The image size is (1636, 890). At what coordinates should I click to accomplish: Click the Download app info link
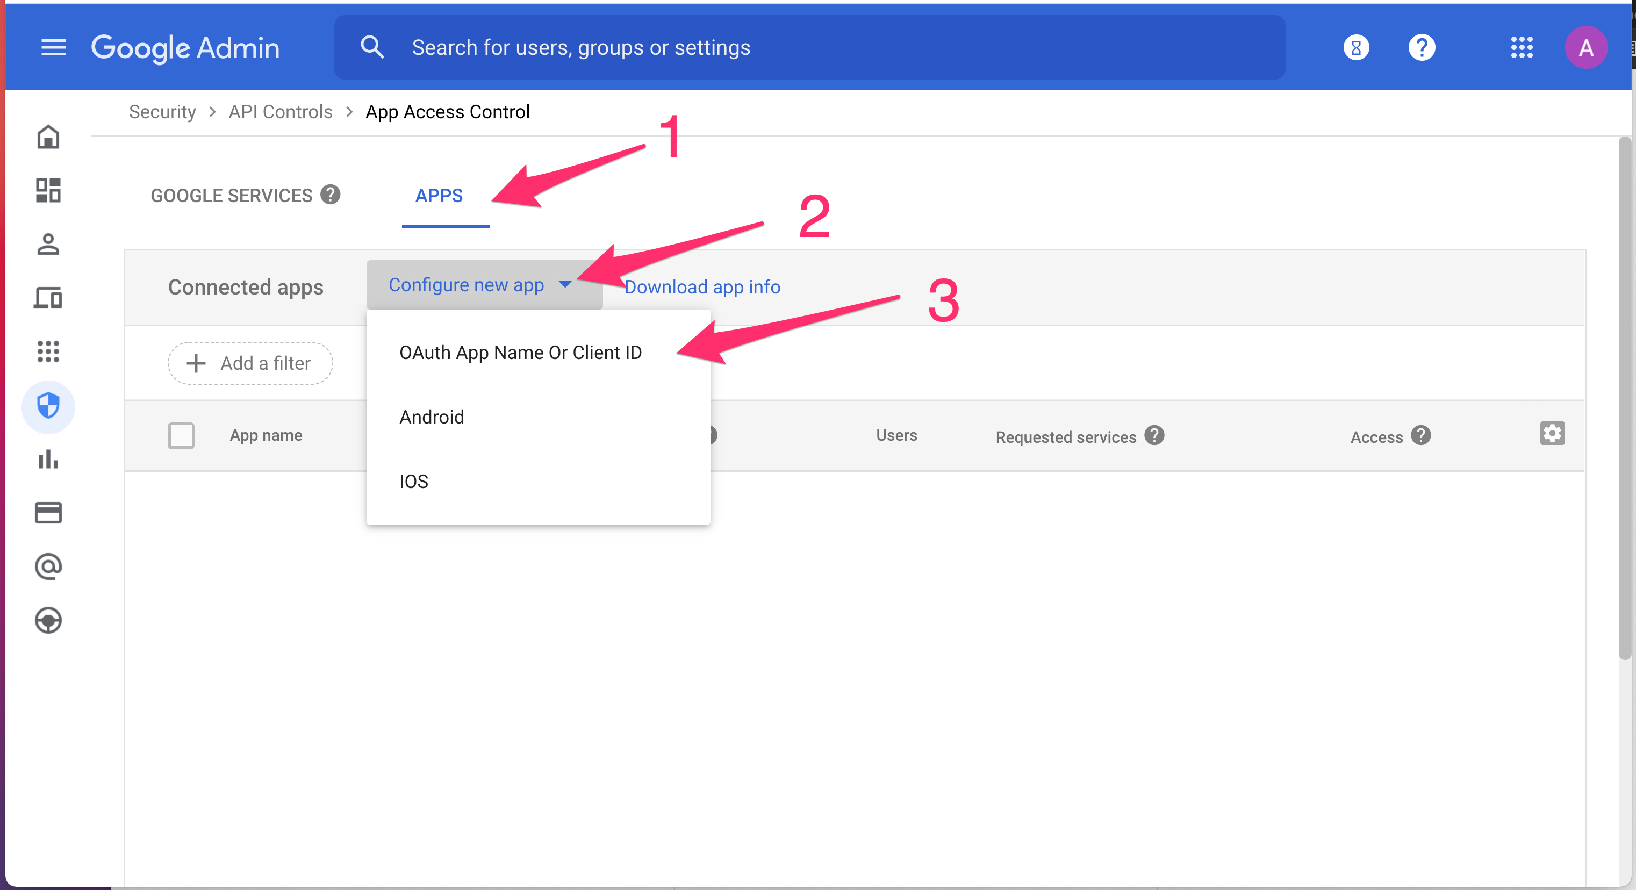coord(702,287)
